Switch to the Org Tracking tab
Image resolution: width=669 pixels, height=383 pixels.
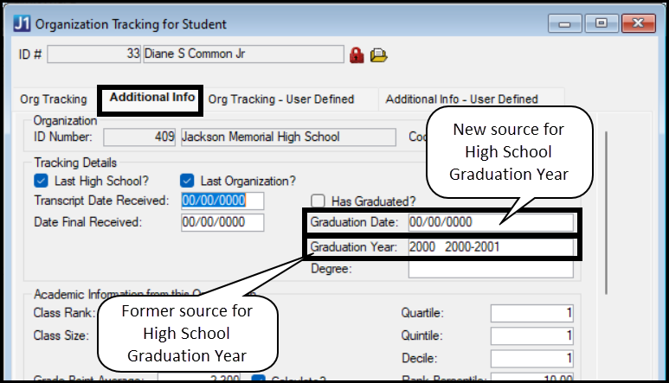click(x=54, y=99)
